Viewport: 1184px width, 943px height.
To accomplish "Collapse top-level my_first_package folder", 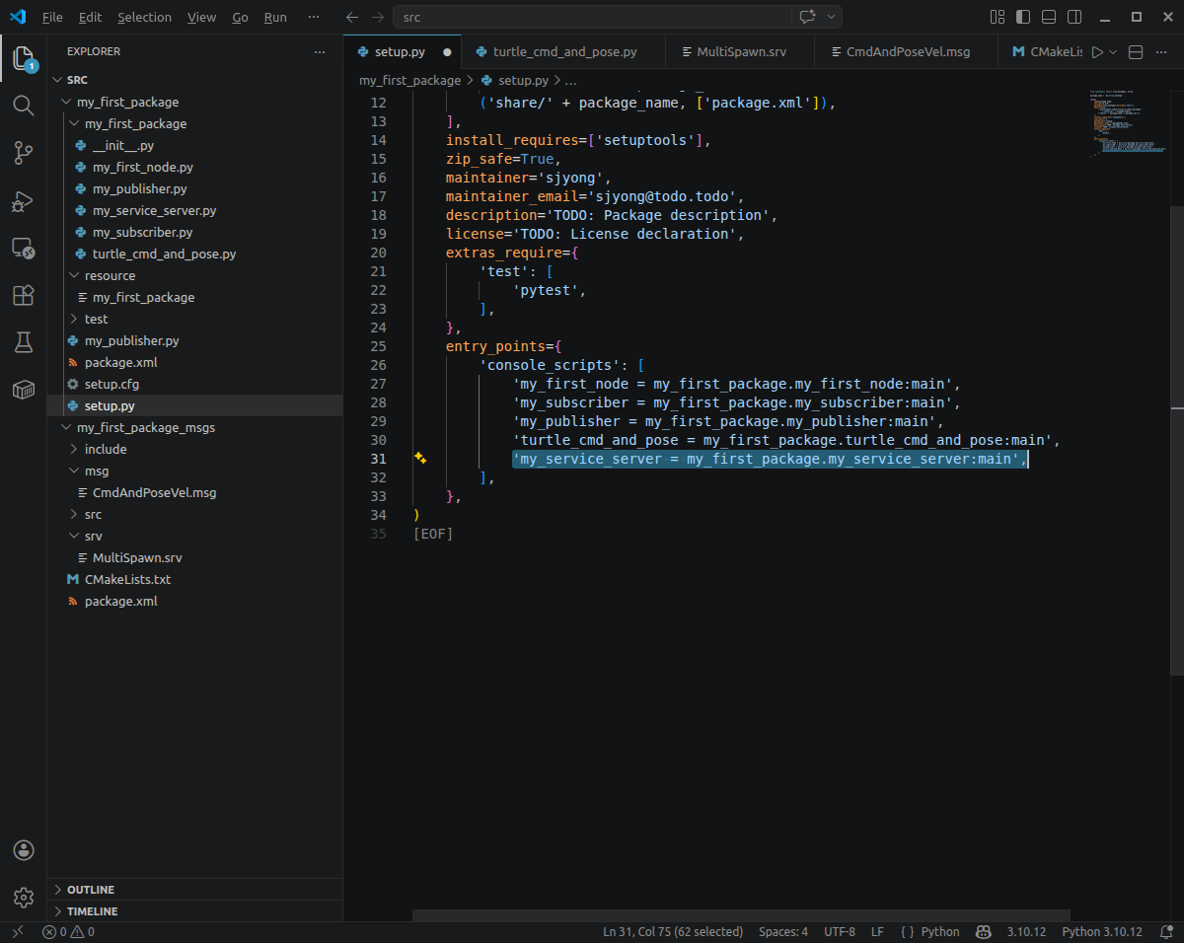I will 194,102.
